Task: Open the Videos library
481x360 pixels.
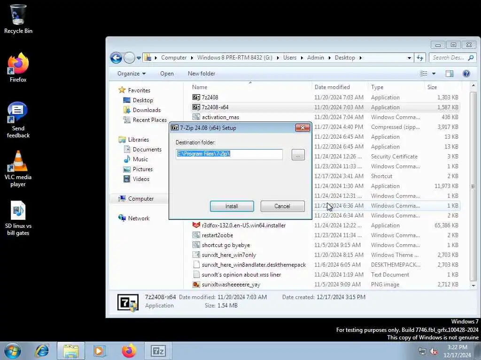Action: [136, 179]
